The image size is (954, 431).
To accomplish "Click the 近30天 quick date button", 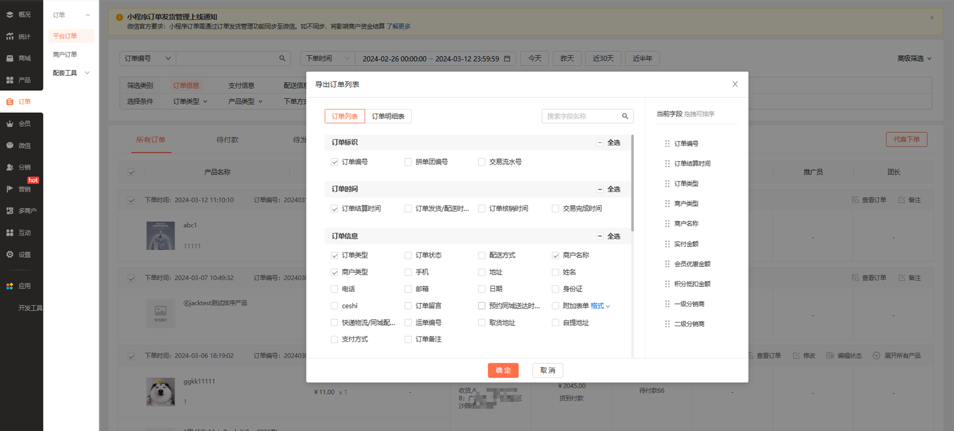I will 603,58.
